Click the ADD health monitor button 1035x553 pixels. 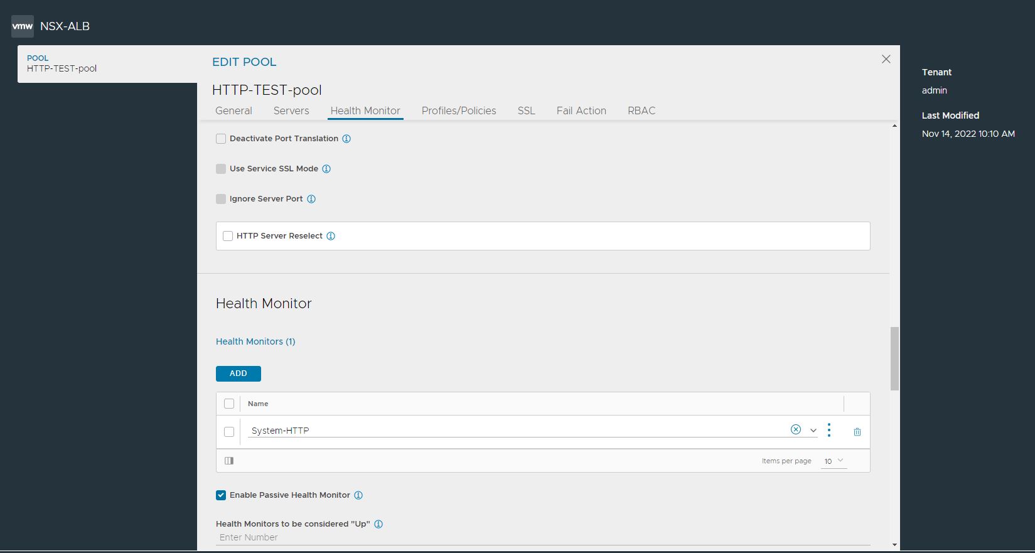coord(239,373)
